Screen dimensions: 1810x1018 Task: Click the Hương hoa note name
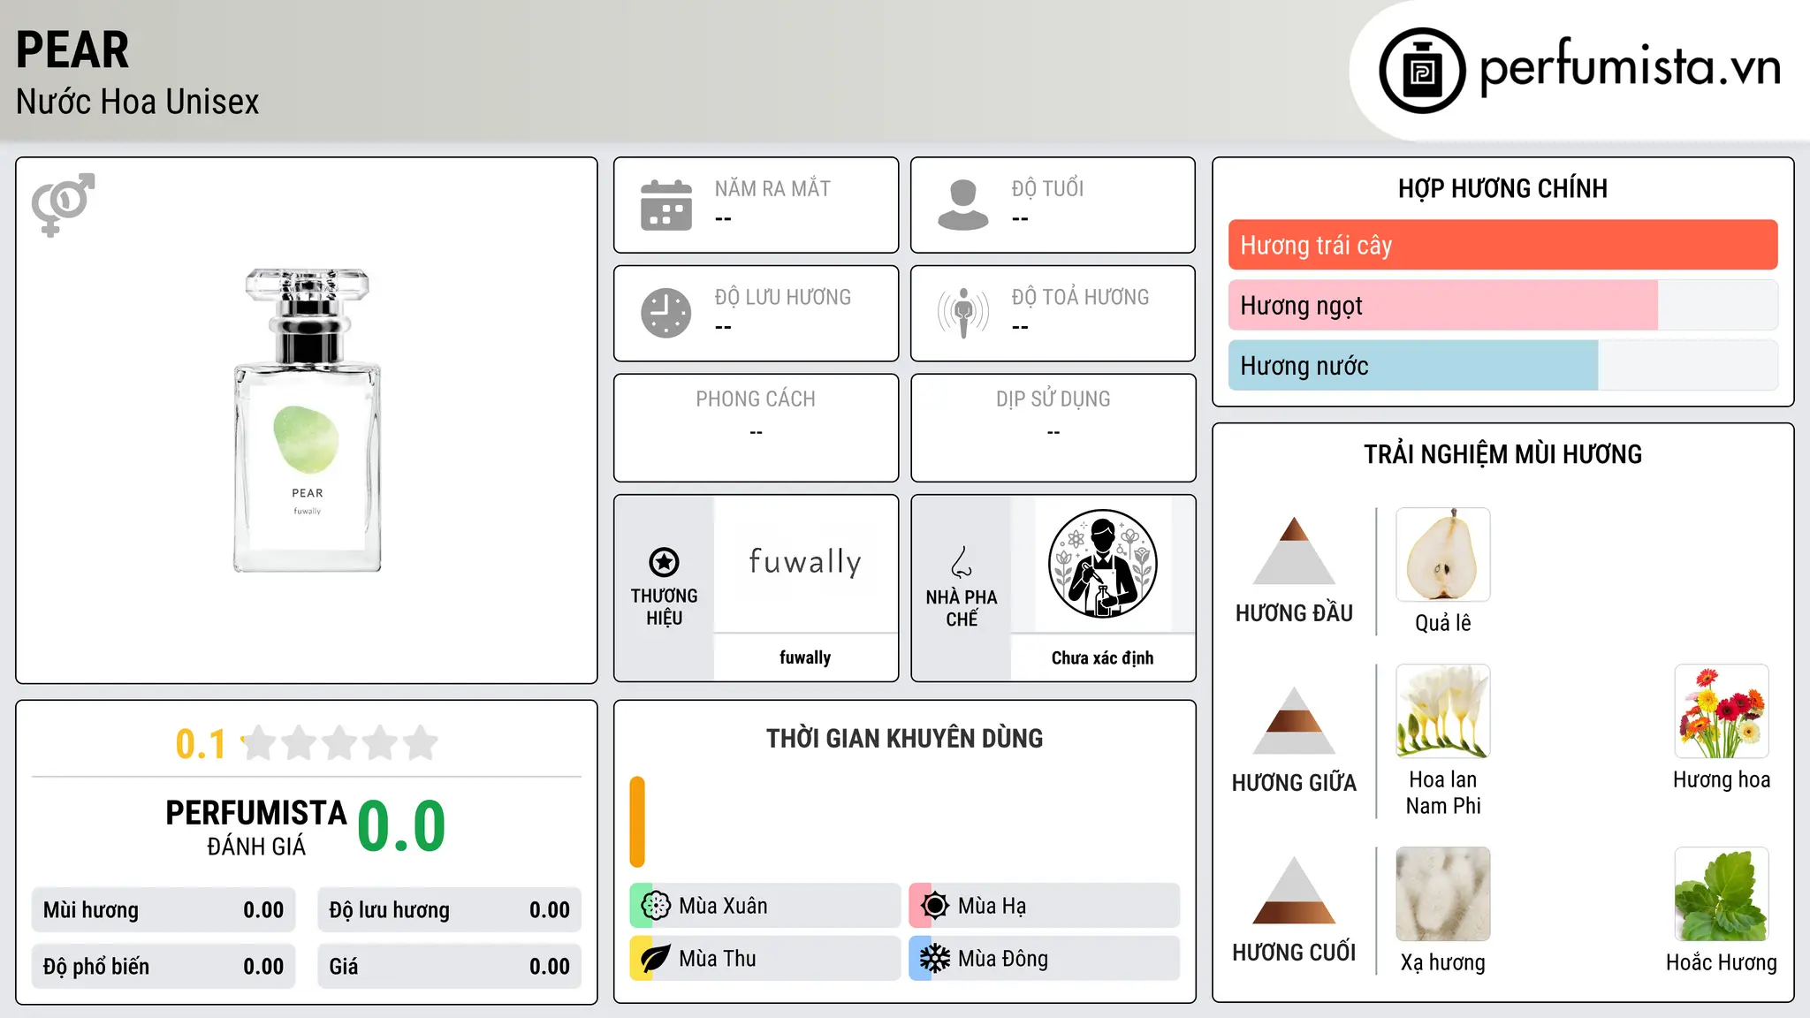[1722, 779]
